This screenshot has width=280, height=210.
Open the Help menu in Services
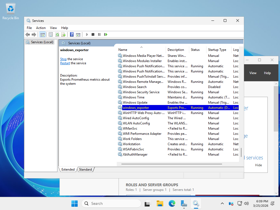[x=65, y=28]
